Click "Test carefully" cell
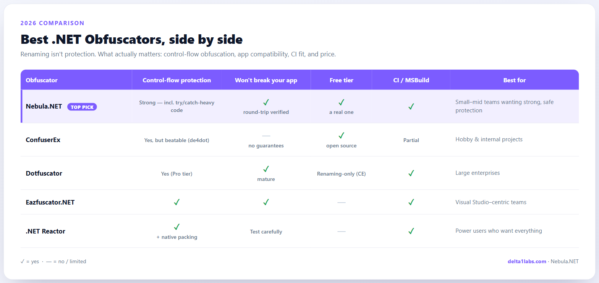The width and height of the screenshot is (599, 283). click(266, 232)
